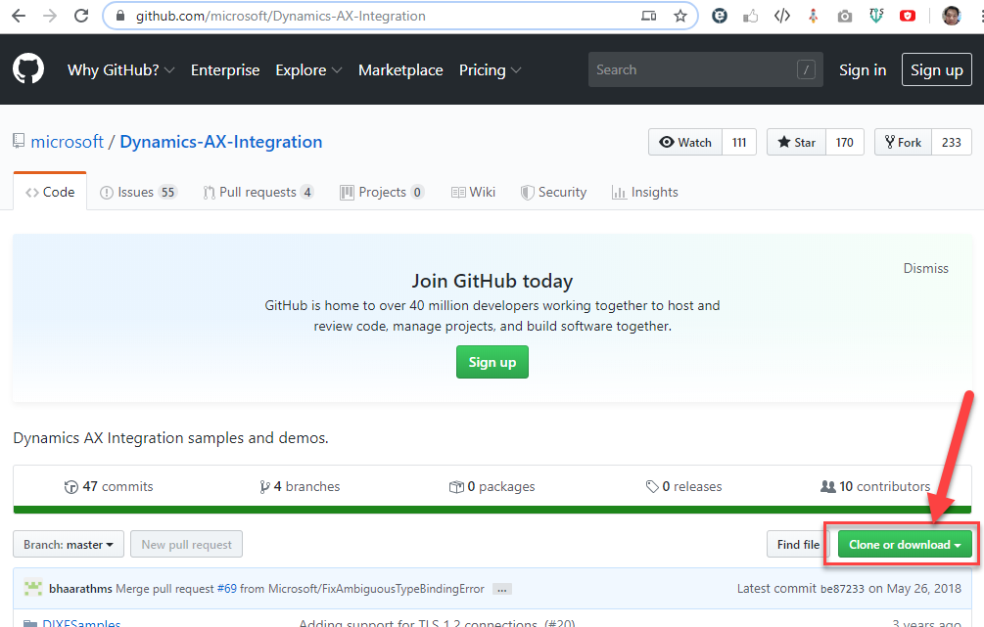Open the Insights tab
The height and width of the screenshot is (627, 984).
pyautogui.click(x=645, y=192)
